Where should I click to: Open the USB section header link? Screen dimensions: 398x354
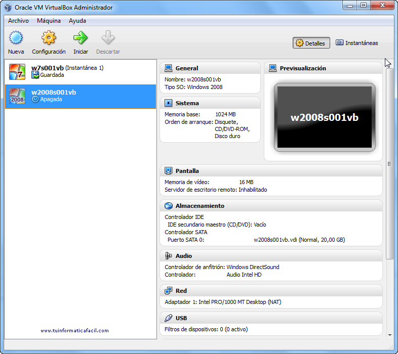pos(181,318)
